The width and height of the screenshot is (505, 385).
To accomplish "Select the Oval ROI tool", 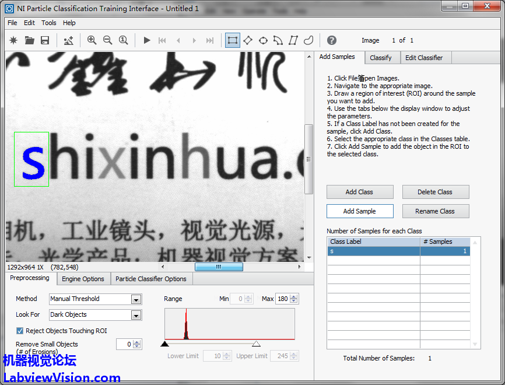I will [x=263, y=40].
